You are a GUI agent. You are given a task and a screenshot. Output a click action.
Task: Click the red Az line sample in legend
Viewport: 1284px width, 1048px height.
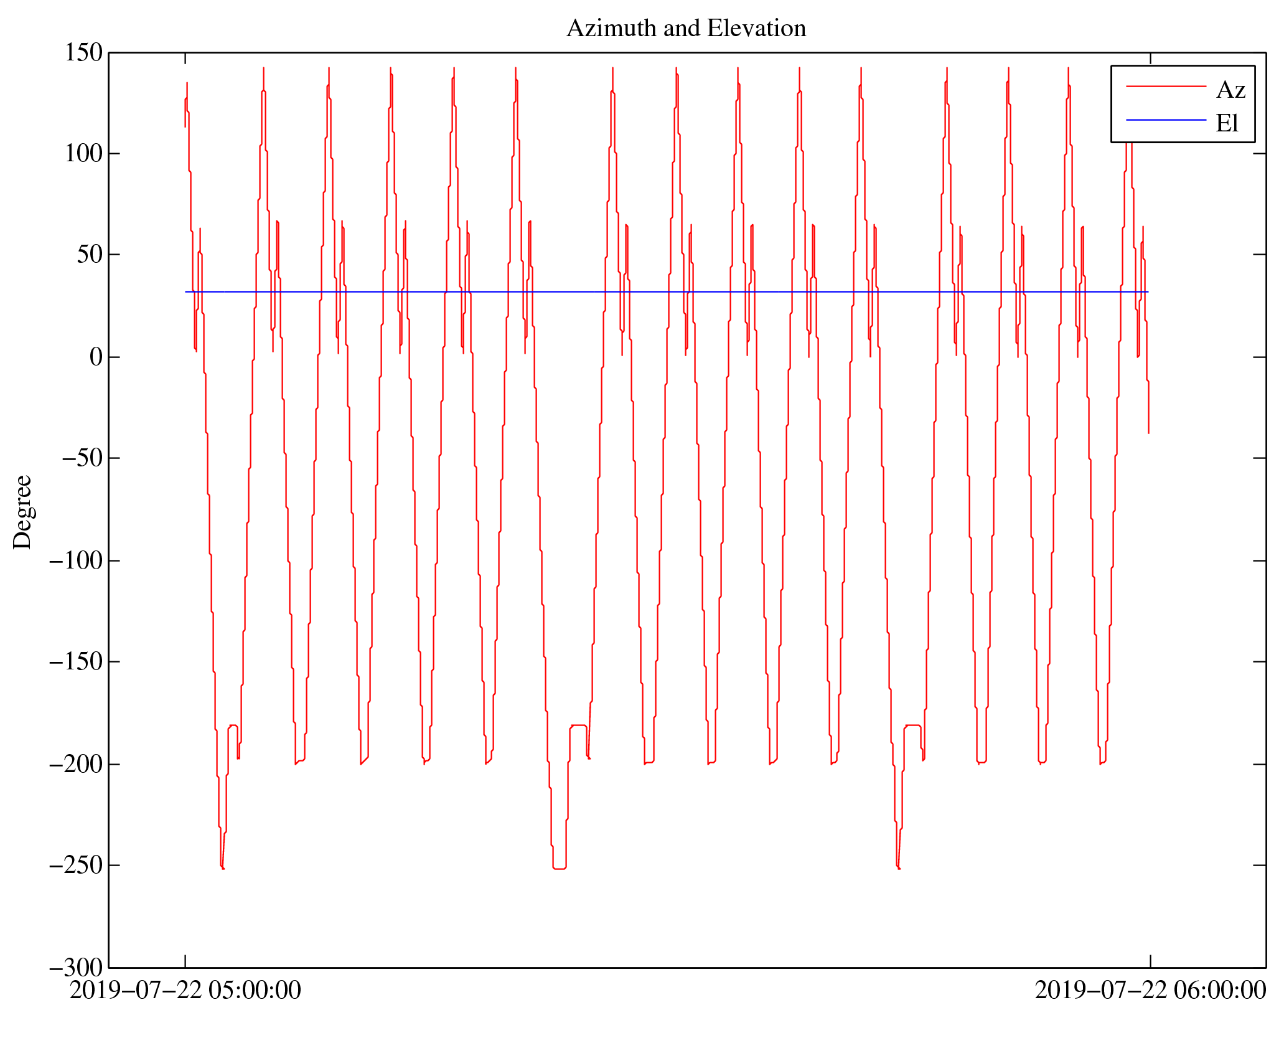coord(1165,87)
